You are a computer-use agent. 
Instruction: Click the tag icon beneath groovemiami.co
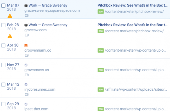point(27,55)
